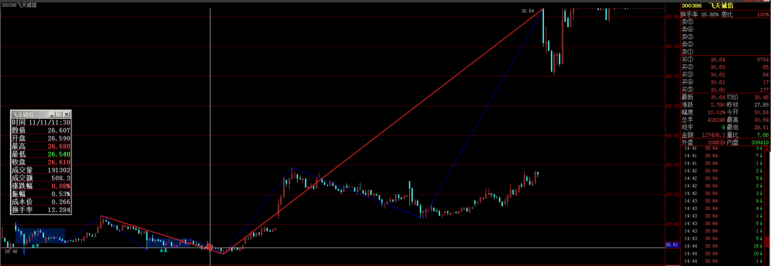Click the 30.64 peak label on chart
The width and height of the screenshot is (771, 266).
pyautogui.click(x=528, y=11)
